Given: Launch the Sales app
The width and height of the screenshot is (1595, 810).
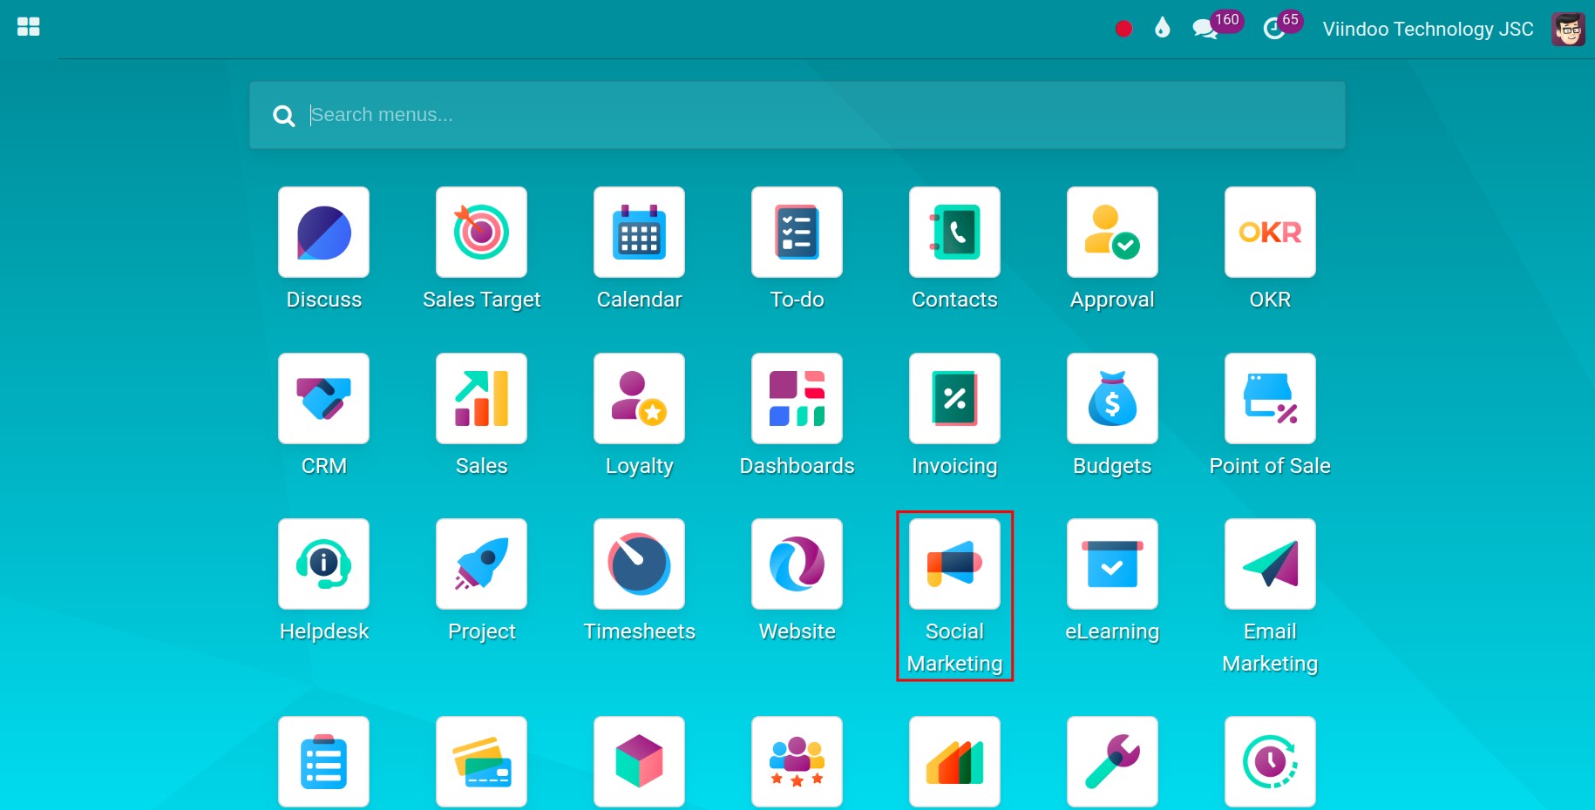Looking at the screenshot, I should 481,398.
